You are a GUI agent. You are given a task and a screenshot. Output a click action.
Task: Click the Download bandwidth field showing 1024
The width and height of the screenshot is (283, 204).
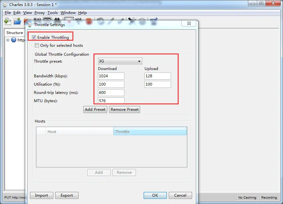(x=111, y=76)
